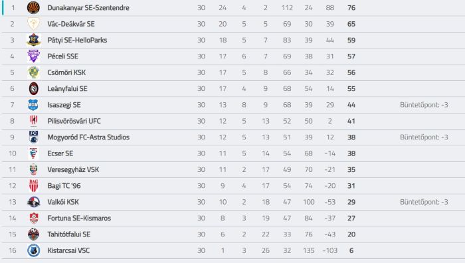
Task: Select the Fortuna SE-Kismaros team name
Action: (79, 219)
